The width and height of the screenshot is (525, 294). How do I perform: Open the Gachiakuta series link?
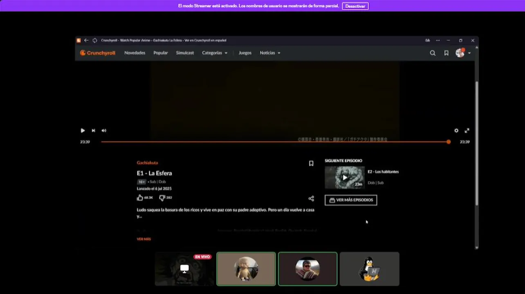point(147,163)
